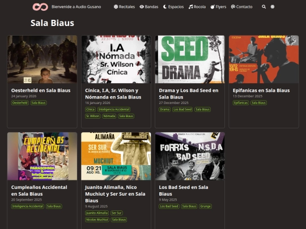
Task: Open the I.A Nómada Sr. Wilson Cínica flyer
Action: (x=116, y=59)
